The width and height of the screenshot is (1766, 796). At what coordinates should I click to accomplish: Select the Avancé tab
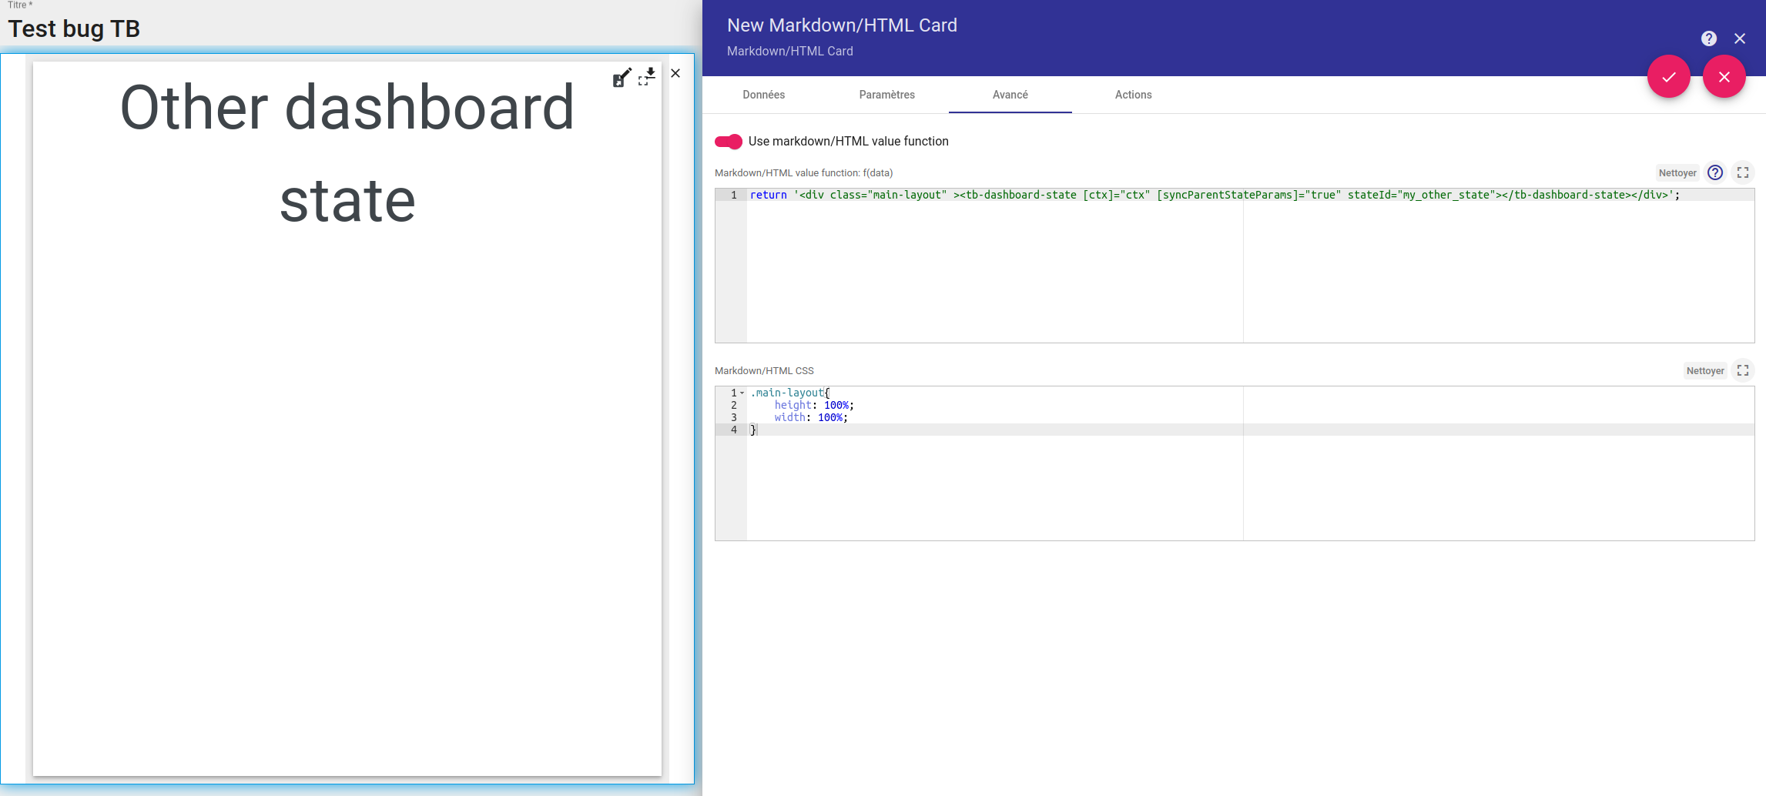pyautogui.click(x=1010, y=95)
